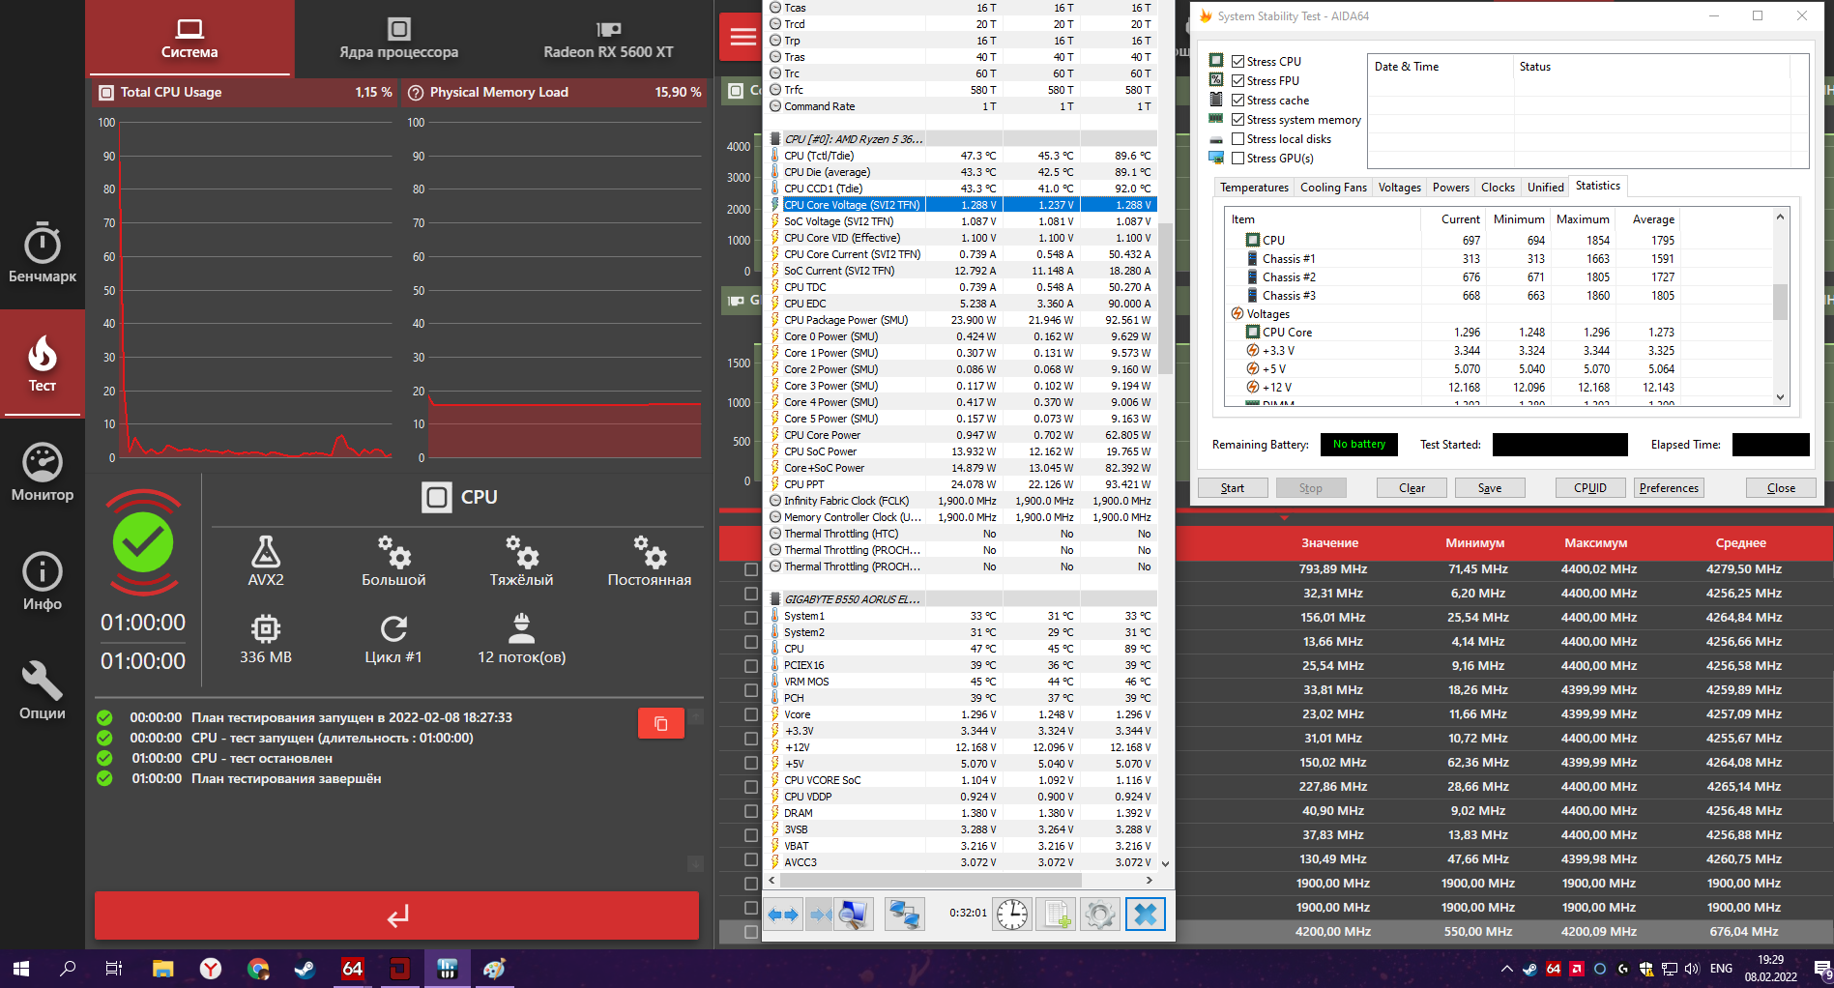Select the AVX2 instruction set option
This screenshot has height=988, width=1834.
266,561
